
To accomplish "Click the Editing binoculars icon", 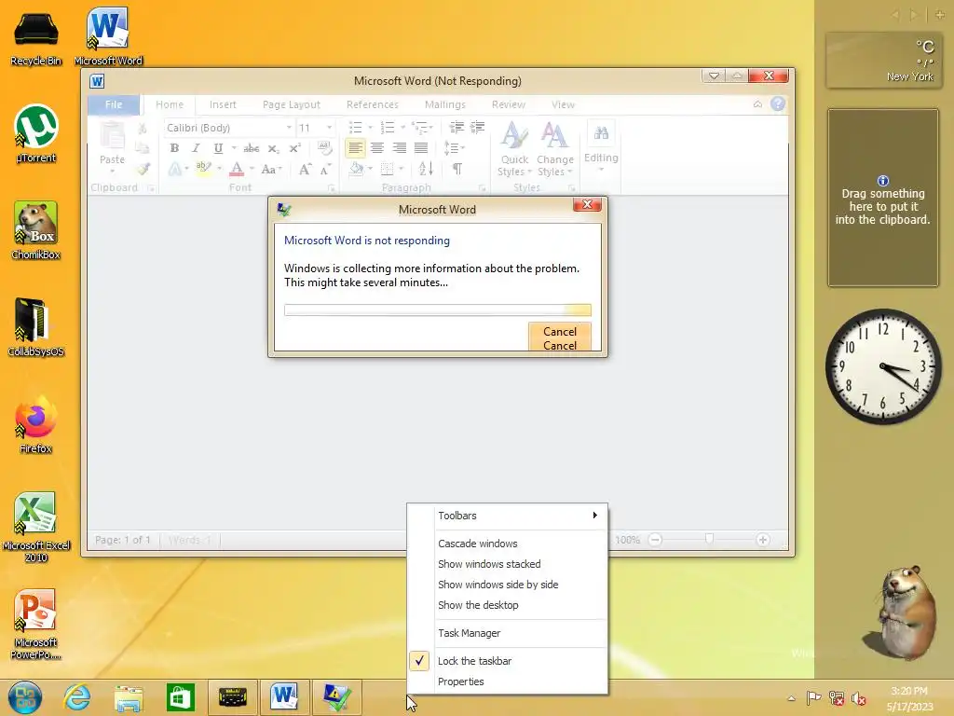I will (601, 133).
